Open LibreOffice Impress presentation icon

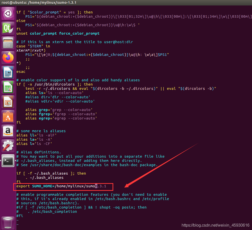[8, 102]
